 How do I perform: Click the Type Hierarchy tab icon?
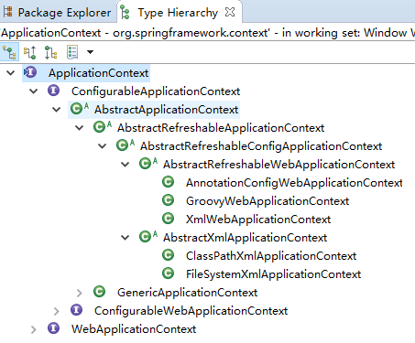point(125,13)
